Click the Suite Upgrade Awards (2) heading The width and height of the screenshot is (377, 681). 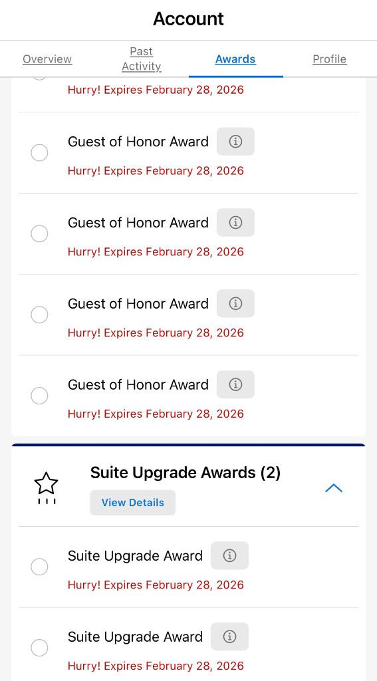click(x=186, y=473)
